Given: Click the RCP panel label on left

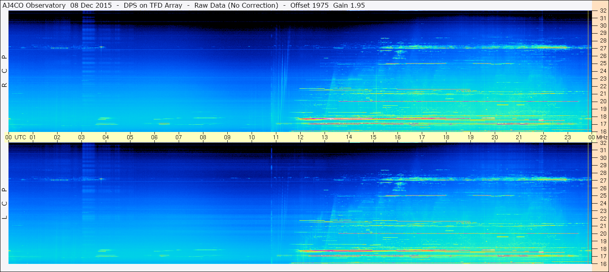Looking at the screenshot, I should coord(4,71).
